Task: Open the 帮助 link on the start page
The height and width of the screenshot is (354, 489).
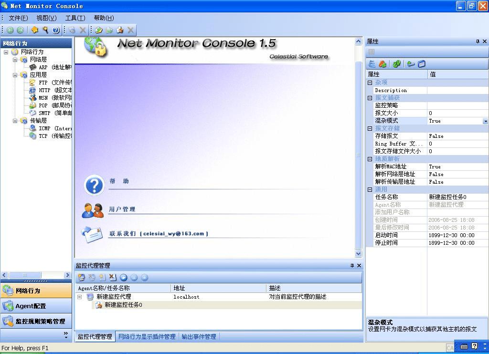Action: (119, 181)
